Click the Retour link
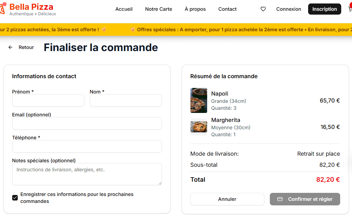 [26, 47]
